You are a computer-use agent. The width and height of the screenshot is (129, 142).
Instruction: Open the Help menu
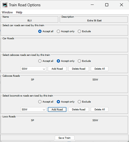[x=19, y=12]
